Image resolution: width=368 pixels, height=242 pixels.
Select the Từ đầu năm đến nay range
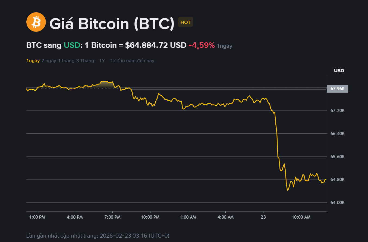[x=132, y=61]
